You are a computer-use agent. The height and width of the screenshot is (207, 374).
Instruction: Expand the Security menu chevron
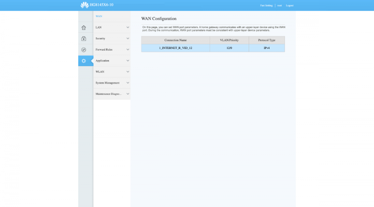128,38
